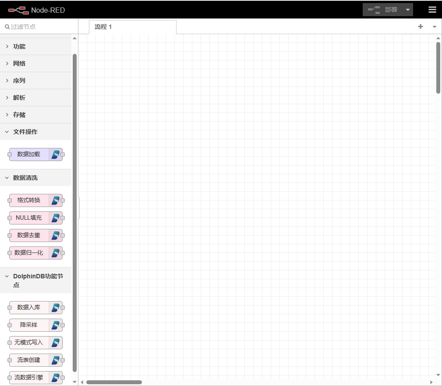Select the 数据去重 node

[x=35, y=235]
